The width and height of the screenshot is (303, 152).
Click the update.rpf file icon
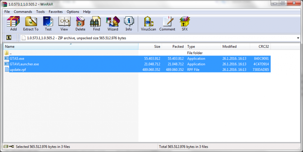click(x=7, y=69)
